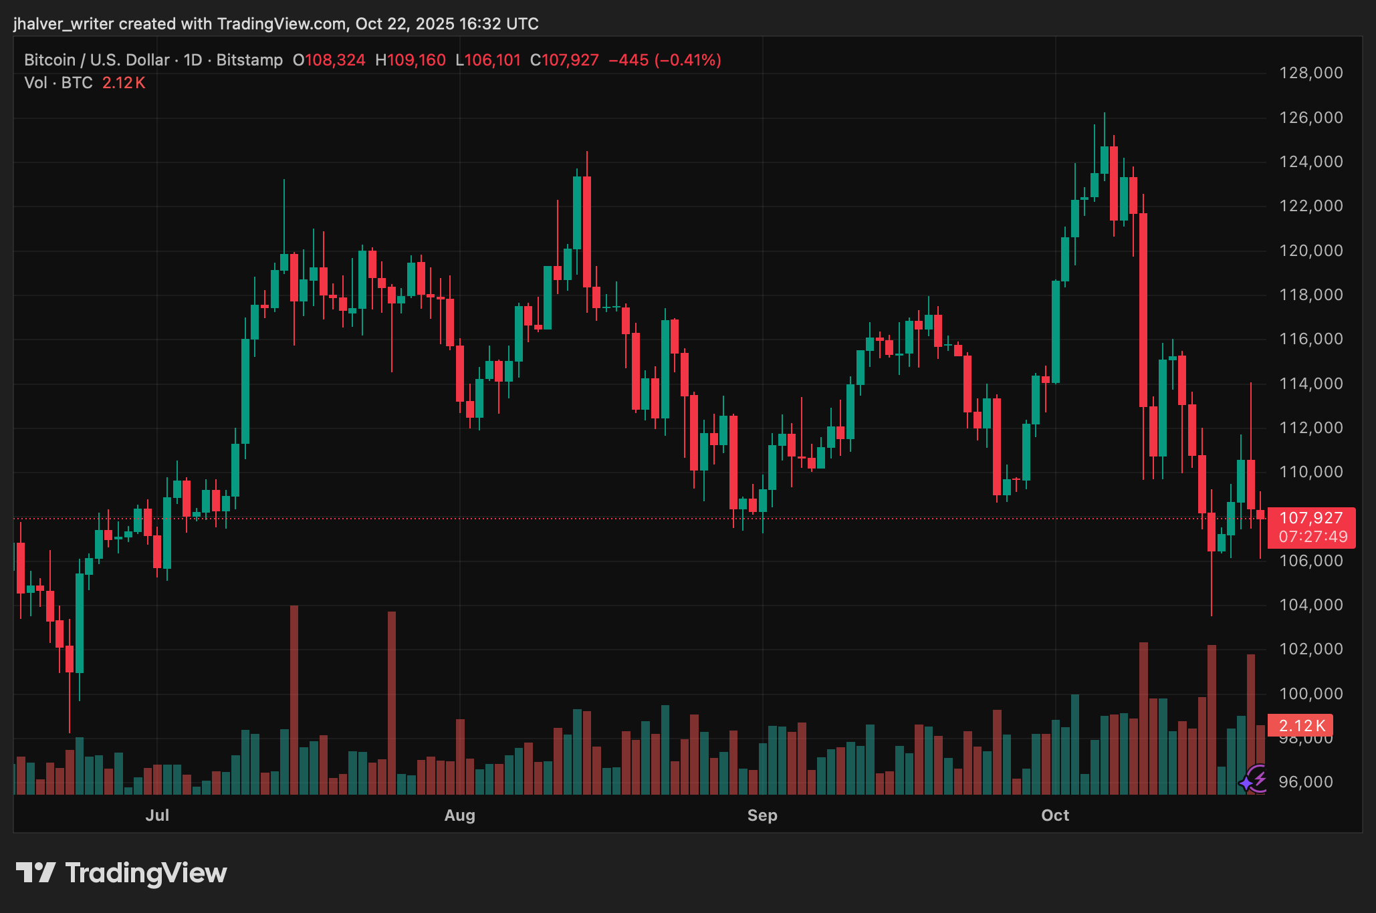This screenshot has width=1376, height=913.
Task: Click the 1D interval label in legend
Action: point(193,60)
